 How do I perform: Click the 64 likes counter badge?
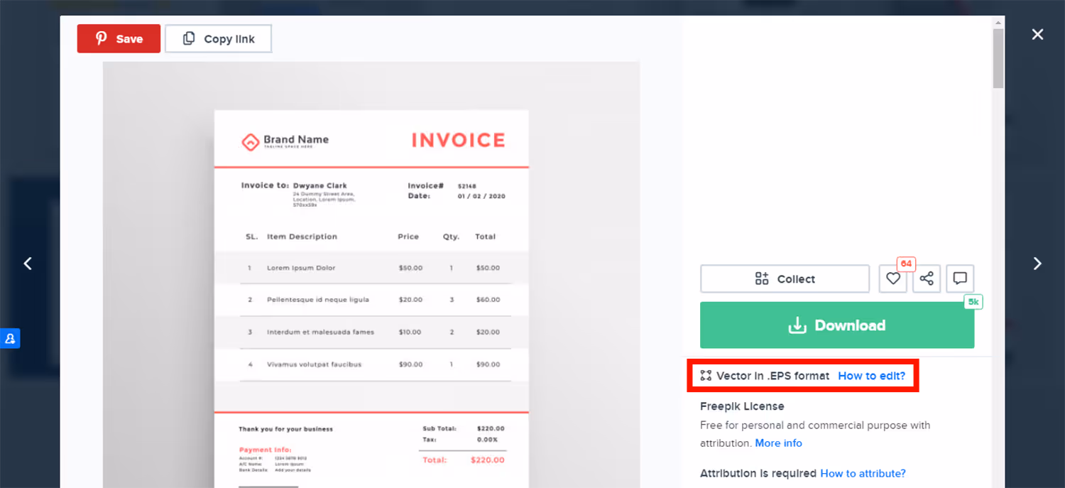point(905,264)
